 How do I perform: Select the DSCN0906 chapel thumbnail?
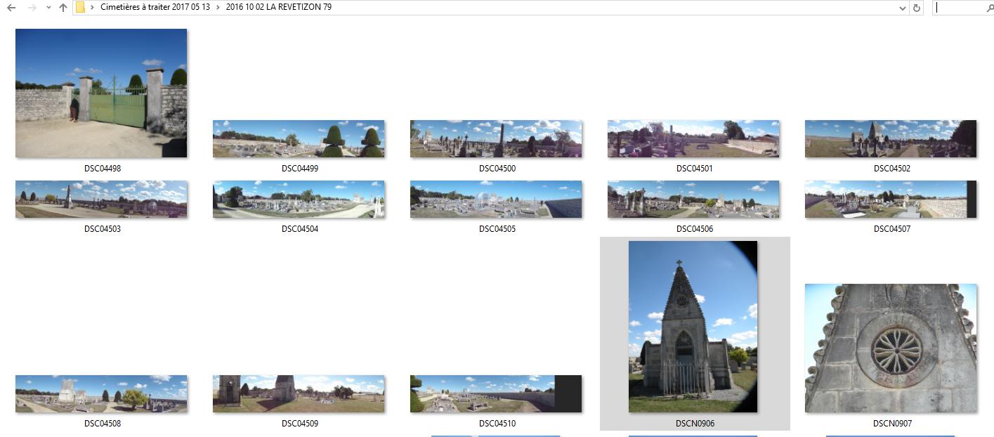693,327
